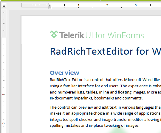161x133 pixels.
Task: Click the horizontal ruler at mark 1
Action: (78, 5)
